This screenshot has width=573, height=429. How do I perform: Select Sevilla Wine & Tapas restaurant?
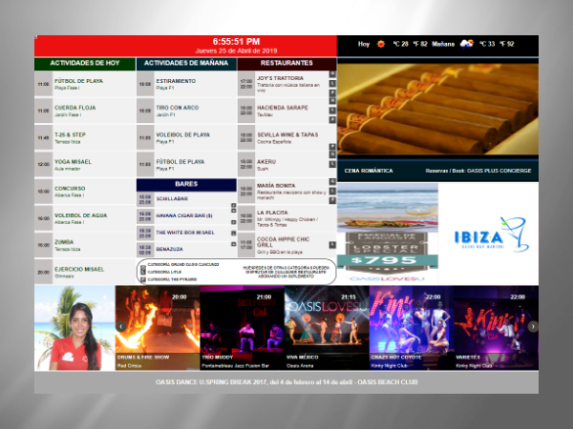pyautogui.click(x=286, y=138)
